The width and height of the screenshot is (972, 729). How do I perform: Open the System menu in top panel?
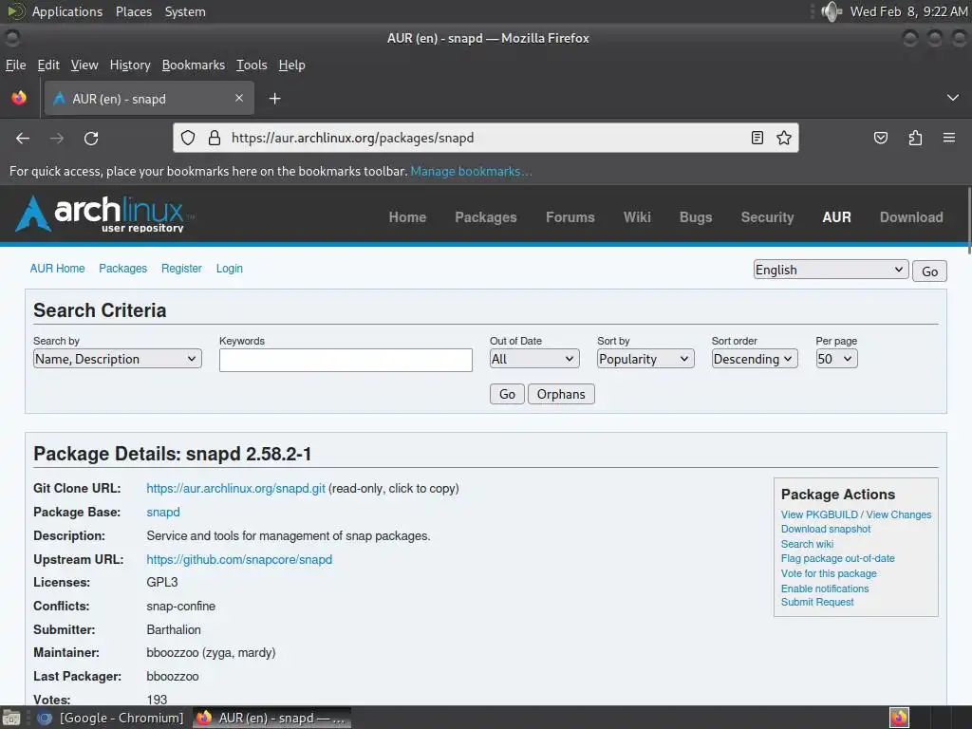click(x=185, y=11)
